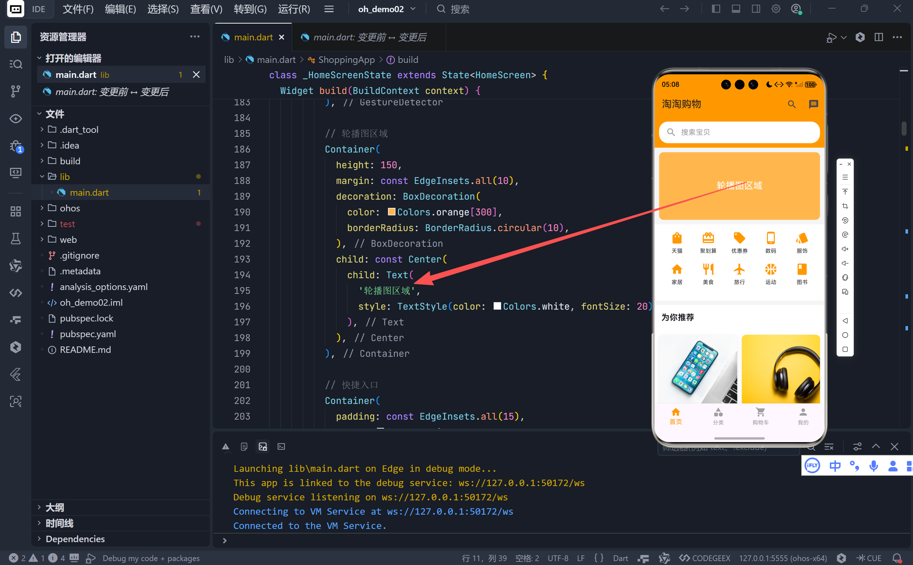Open the Extensions icon in activity bar
Viewport: 913px width, 565px height.
pyautogui.click(x=15, y=211)
